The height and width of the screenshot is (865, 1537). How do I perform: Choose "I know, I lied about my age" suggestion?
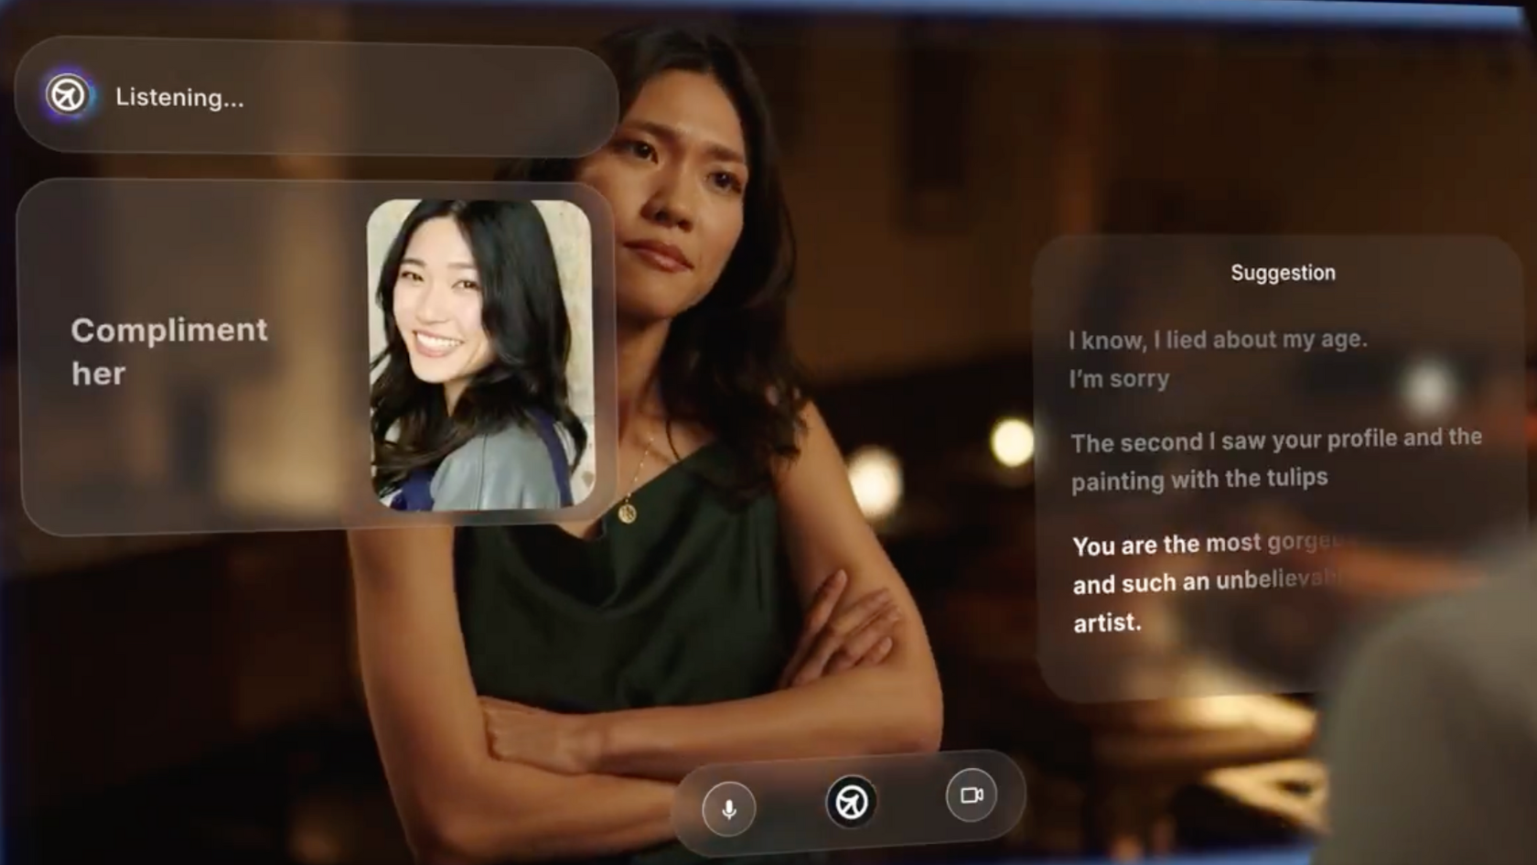coord(1218,340)
